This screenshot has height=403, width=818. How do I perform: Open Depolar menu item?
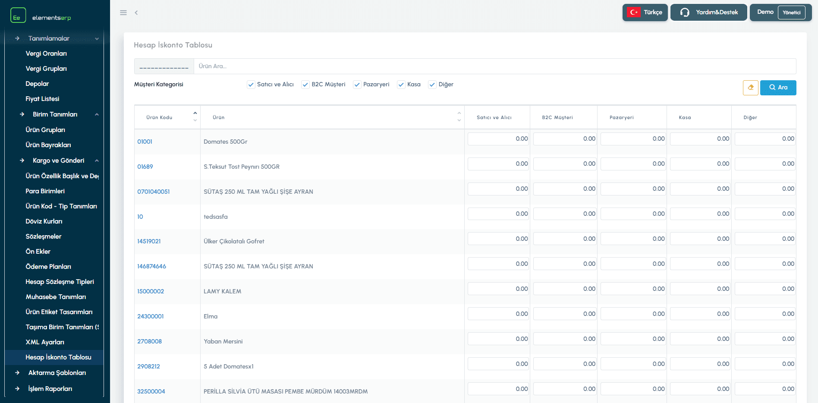point(37,84)
